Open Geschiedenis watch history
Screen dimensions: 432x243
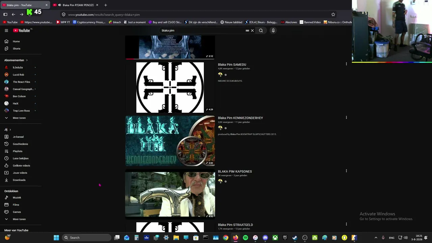pyautogui.click(x=21, y=144)
